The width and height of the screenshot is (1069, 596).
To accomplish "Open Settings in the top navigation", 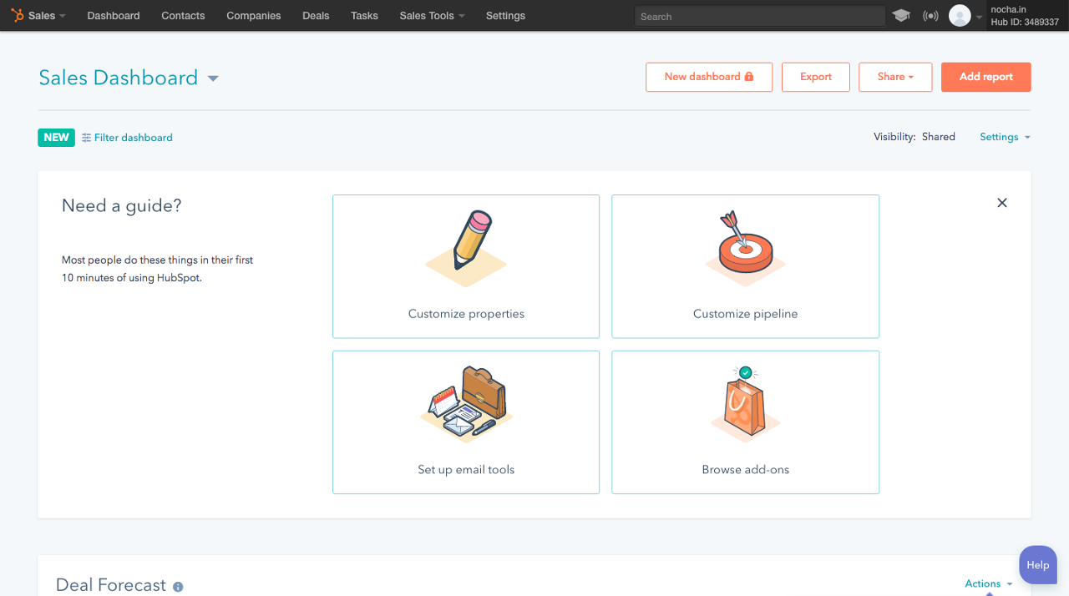I will click(505, 16).
